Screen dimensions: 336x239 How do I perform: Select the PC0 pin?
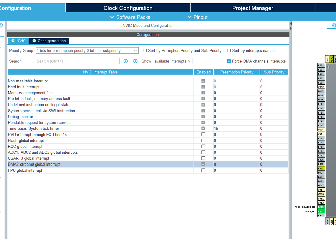[321, 173]
